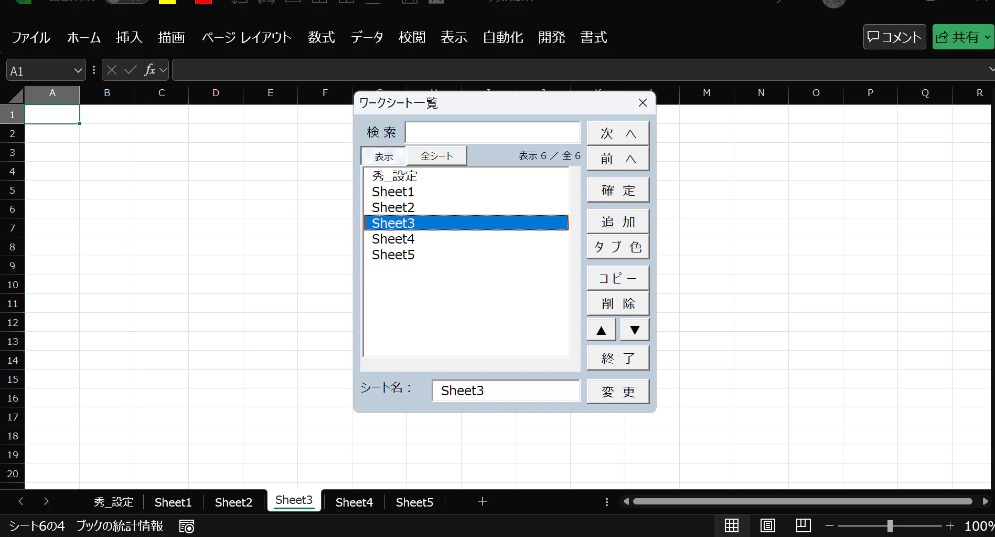Click ブックの統計情報 in the status bar
The width and height of the screenshot is (995, 537).
click(x=120, y=526)
